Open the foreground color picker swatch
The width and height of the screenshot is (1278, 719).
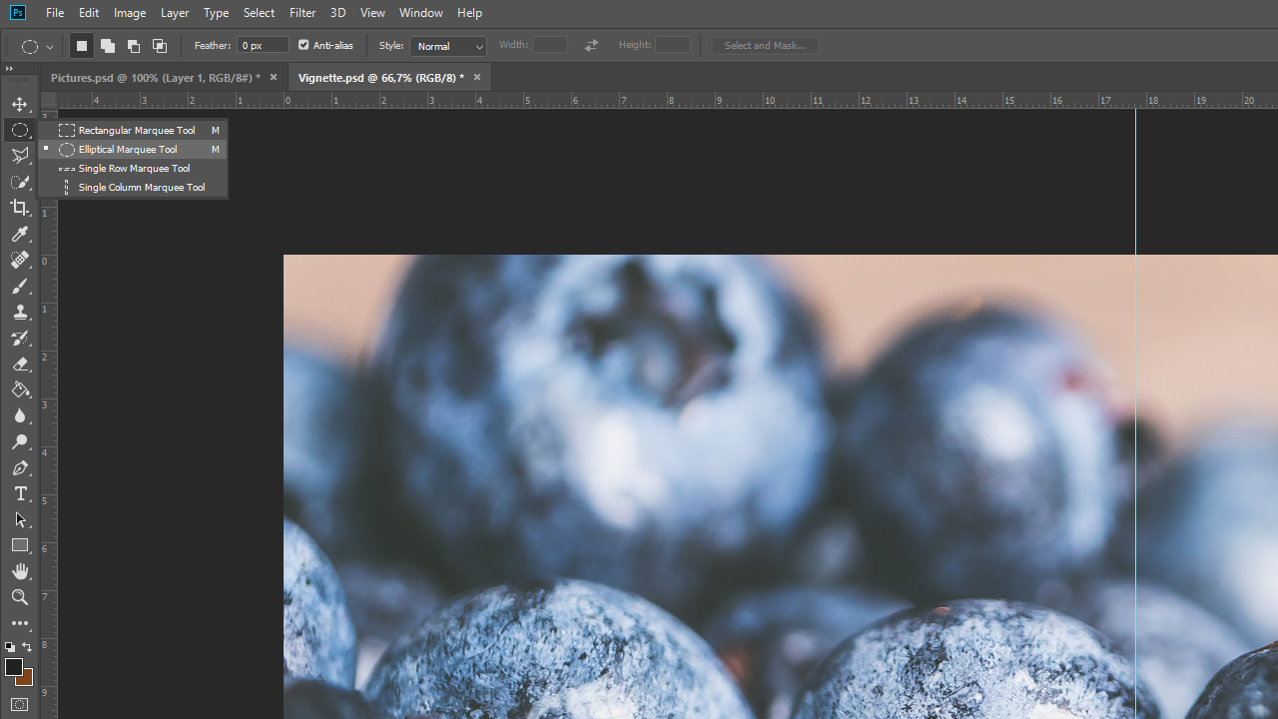tap(13, 667)
